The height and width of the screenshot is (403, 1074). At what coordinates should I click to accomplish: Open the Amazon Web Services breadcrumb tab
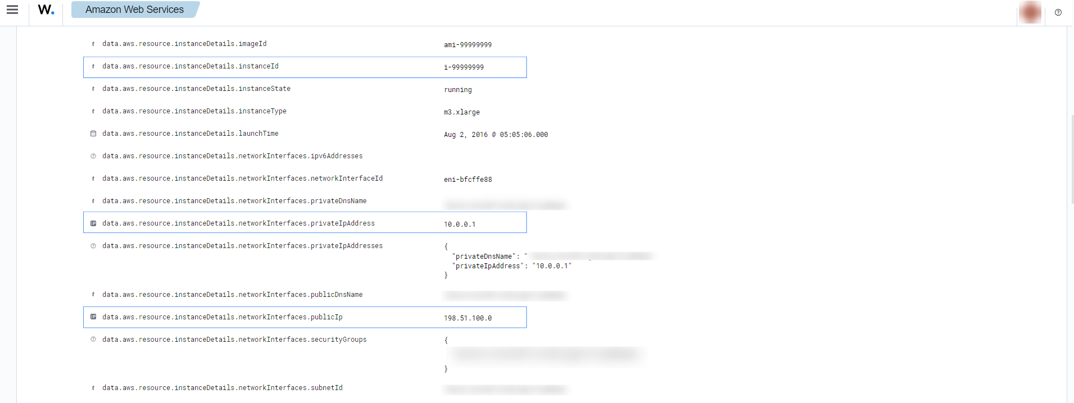[x=134, y=10]
